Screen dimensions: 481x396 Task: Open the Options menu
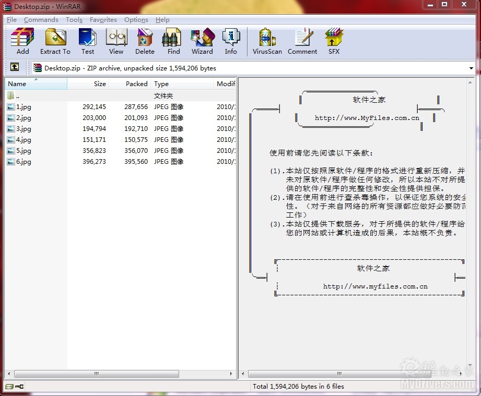click(x=136, y=20)
